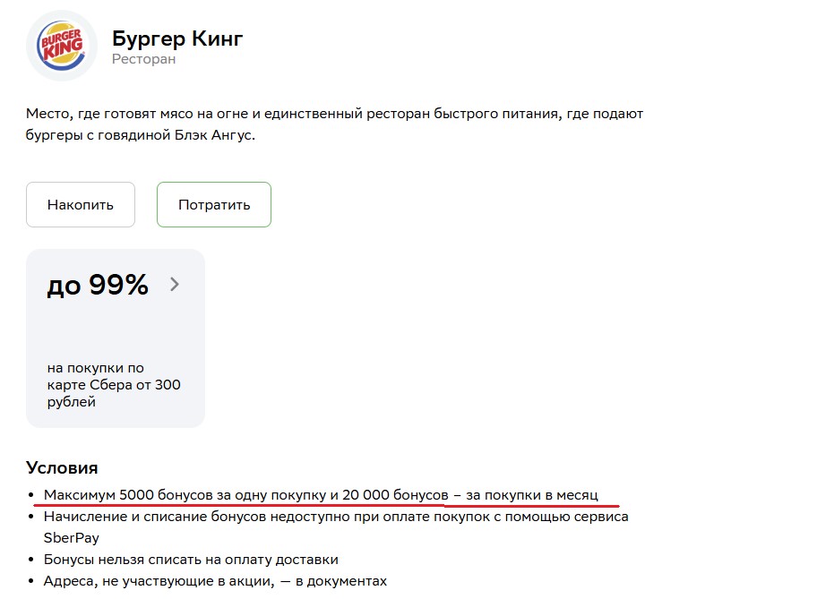834x599 pixels.
Task: Click the bullet before "Максимум 5000 бонусов"
Action: click(x=33, y=495)
